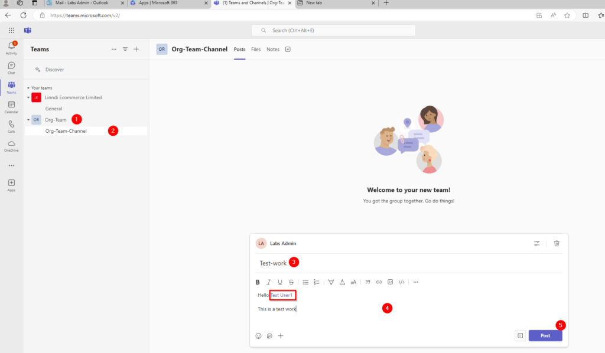Open post settings for the new post
This screenshot has width=605, height=353.
click(x=536, y=243)
